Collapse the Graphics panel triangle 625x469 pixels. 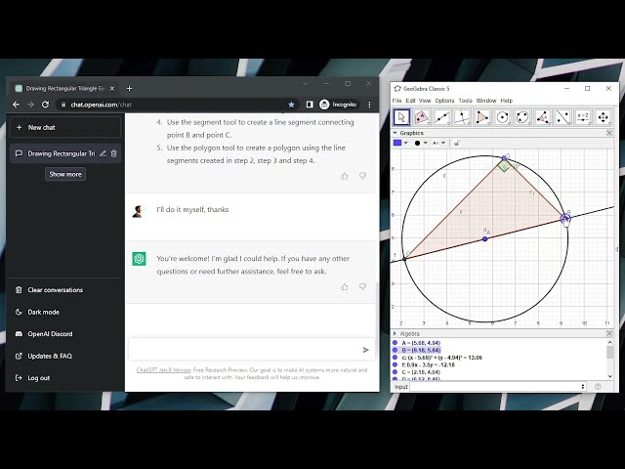[395, 133]
